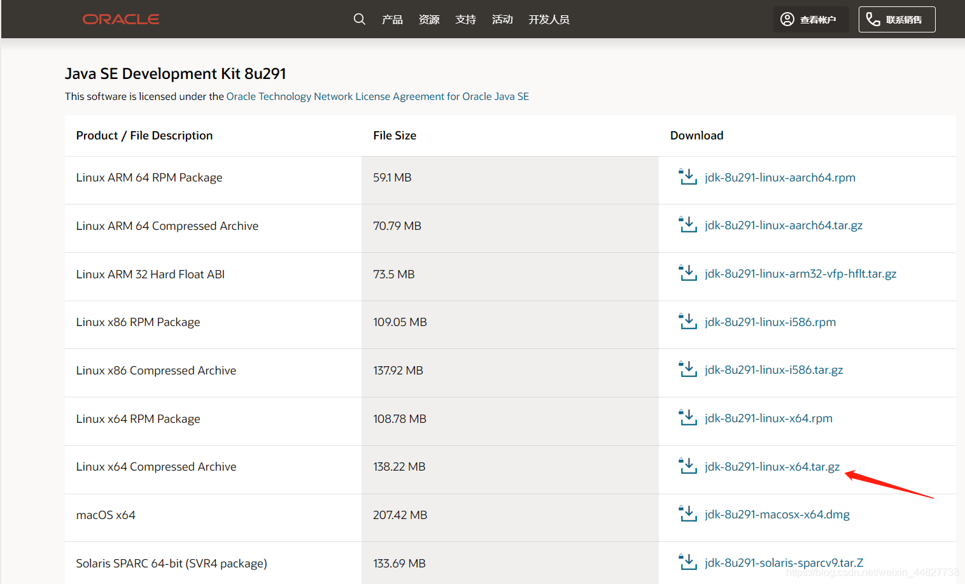Image resolution: width=965 pixels, height=584 pixels.
Task: Download jdk-8u291-linux-arm32-vfp-hflt.tar.gz
Action: click(x=800, y=273)
